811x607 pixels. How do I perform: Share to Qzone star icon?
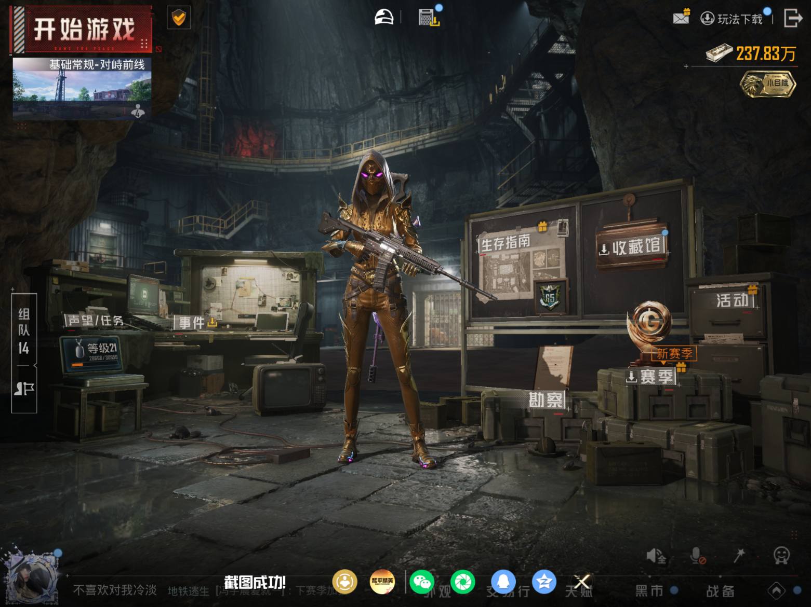(x=544, y=582)
